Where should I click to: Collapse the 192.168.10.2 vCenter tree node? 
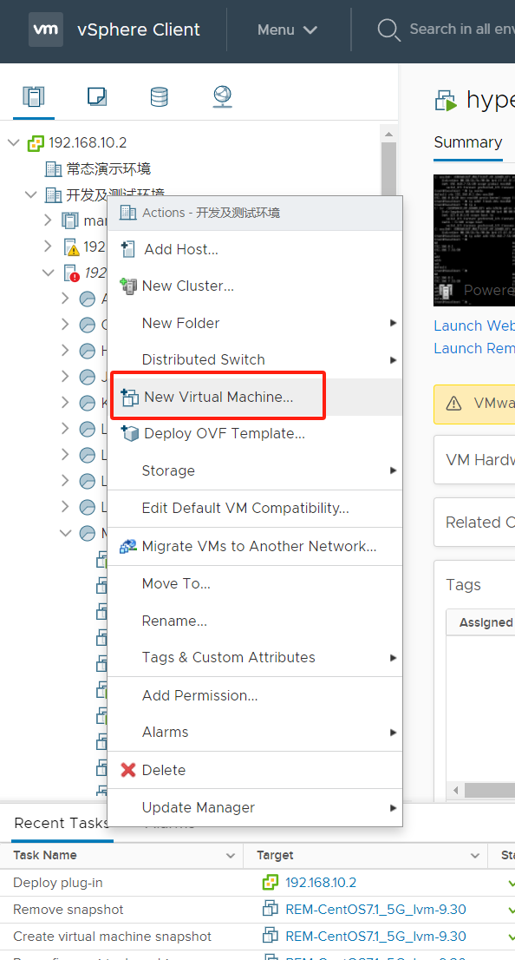click(14, 142)
